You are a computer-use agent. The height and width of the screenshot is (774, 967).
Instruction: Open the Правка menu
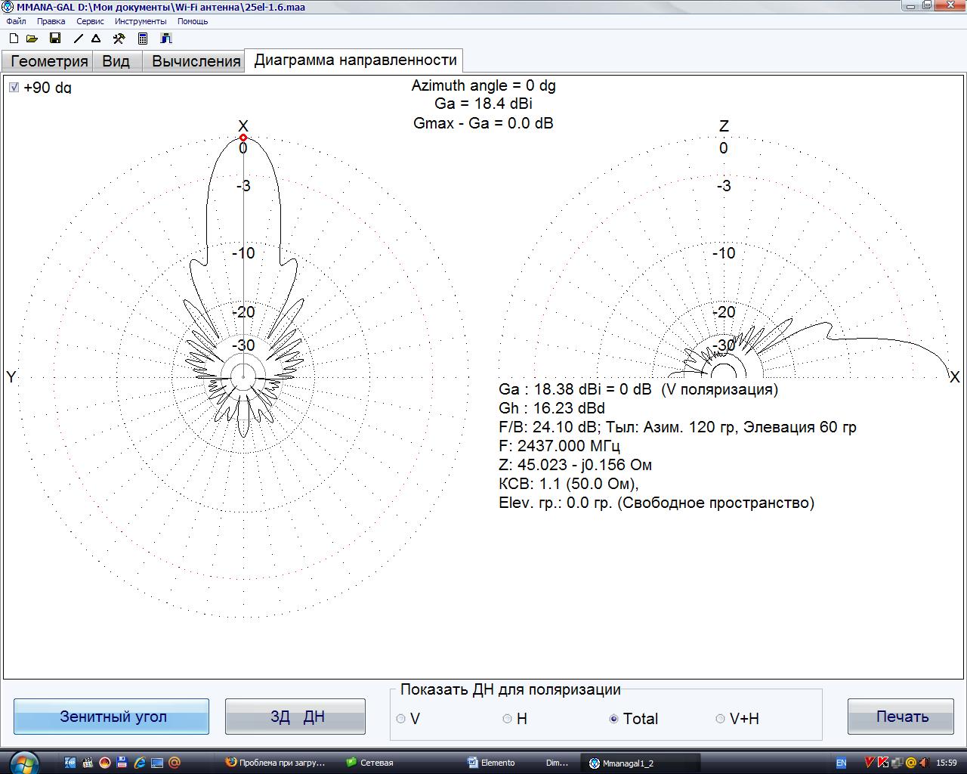[51, 21]
